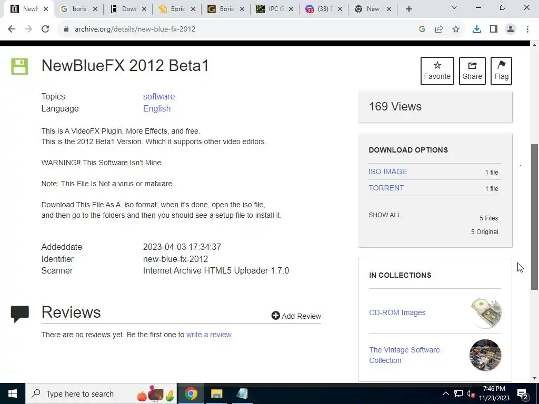The width and height of the screenshot is (539, 404).
Task: Open the Share button
Action: pyautogui.click(x=472, y=71)
